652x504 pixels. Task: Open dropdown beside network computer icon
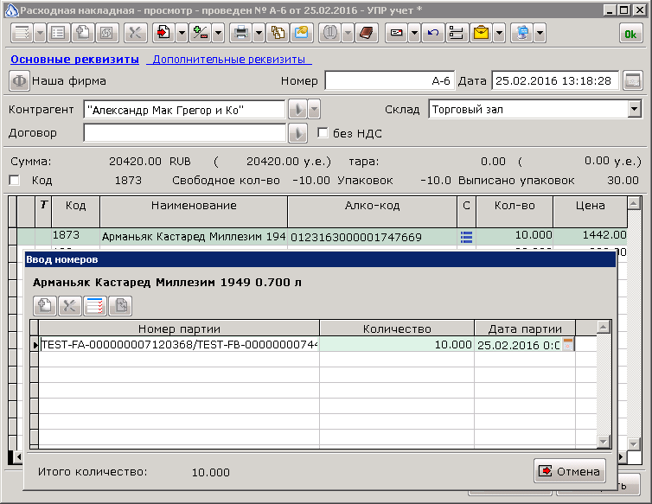click(x=540, y=33)
